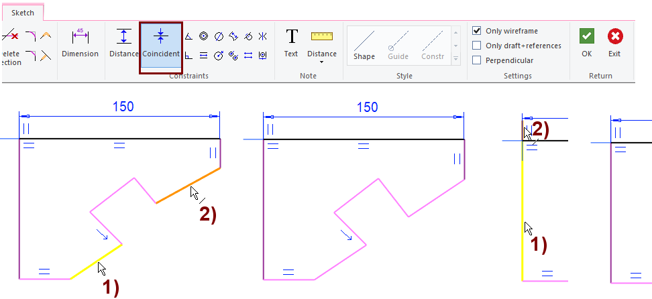Pick the diameter constraint icon

pyautogui.click(x=218, y=36)
